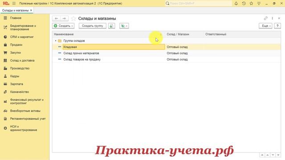This screenshot has height=160, width=285.
Task: Open the 1C main menu hamburger icon
Action: pyautogui.click(x=14, y=3)
